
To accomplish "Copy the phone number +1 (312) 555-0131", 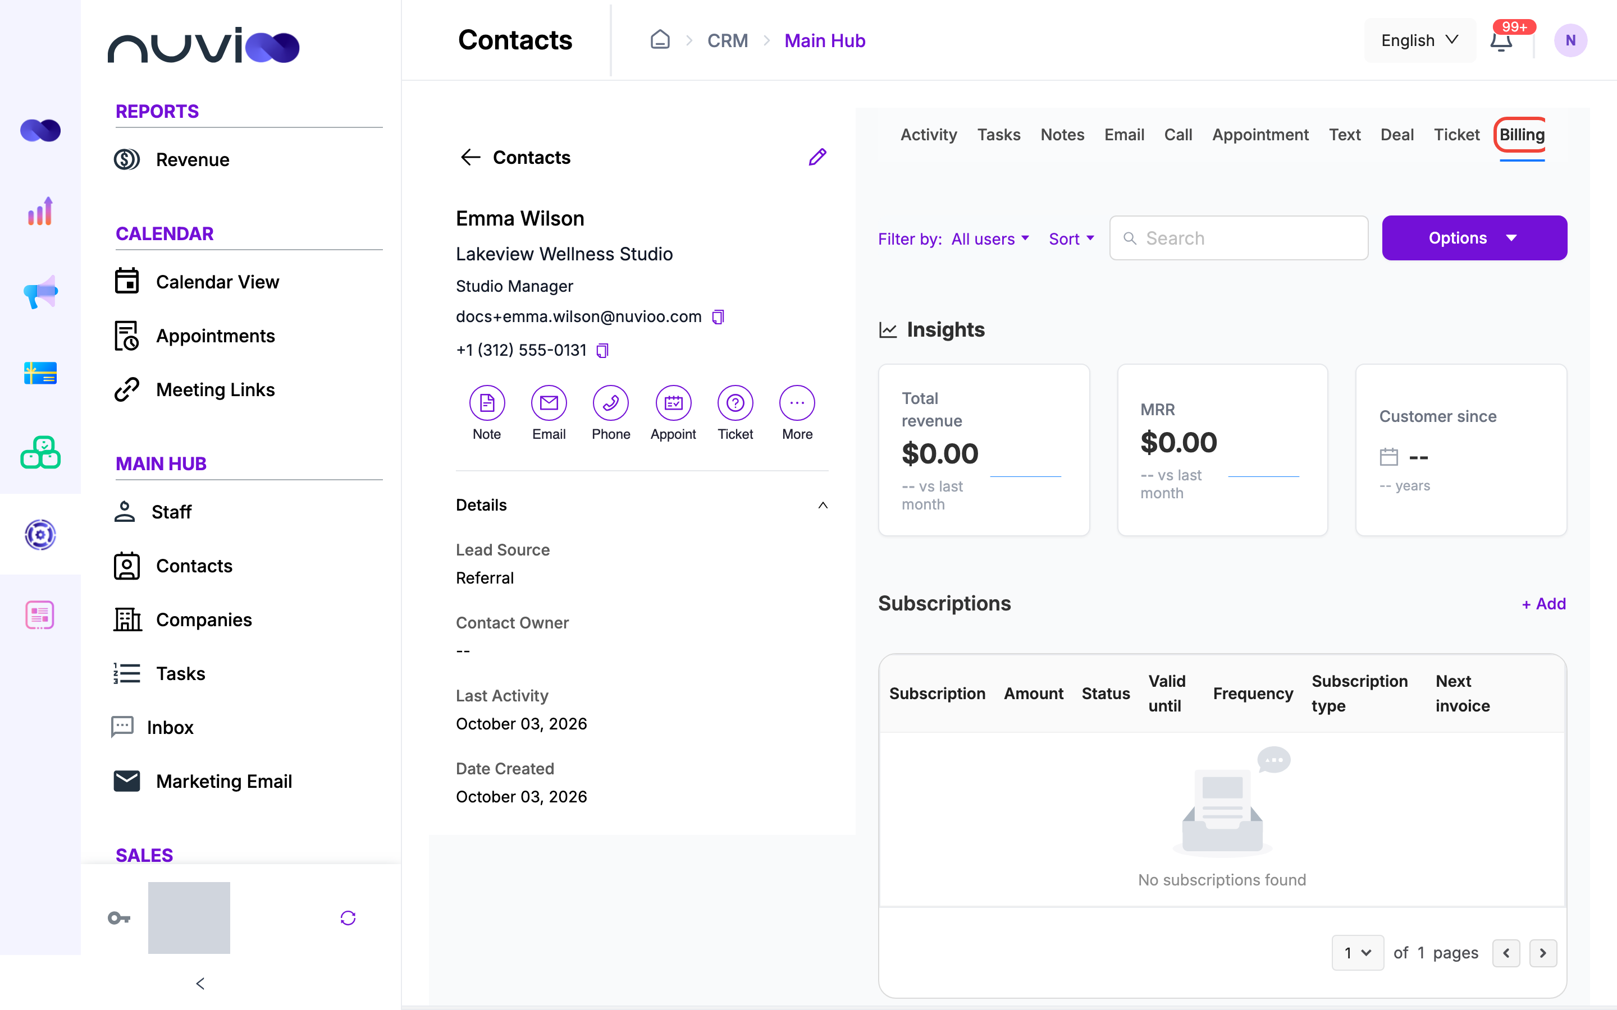I will 602,350.
